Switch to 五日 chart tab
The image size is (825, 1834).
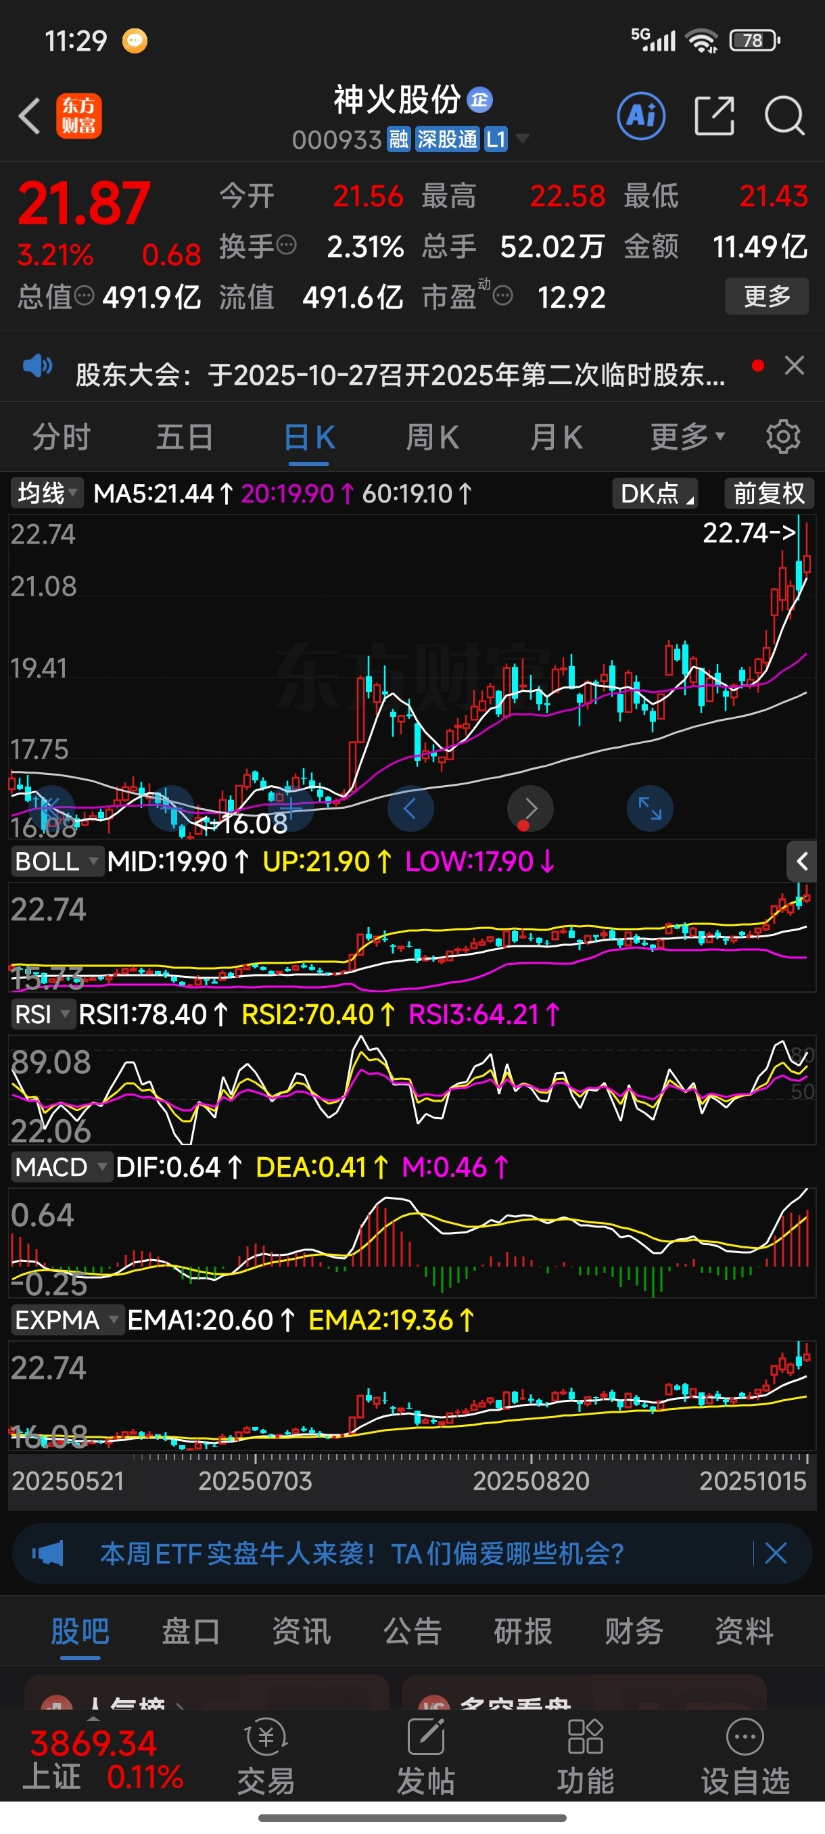click(x=185, y=436)
